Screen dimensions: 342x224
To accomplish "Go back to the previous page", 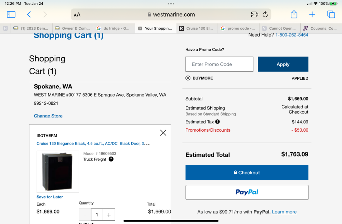I will (29, 14).
